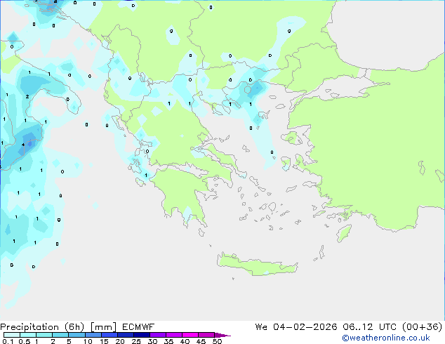Click the 5–10 mm legend swatch
Screen dimensions: 445x344
(77, 335)
